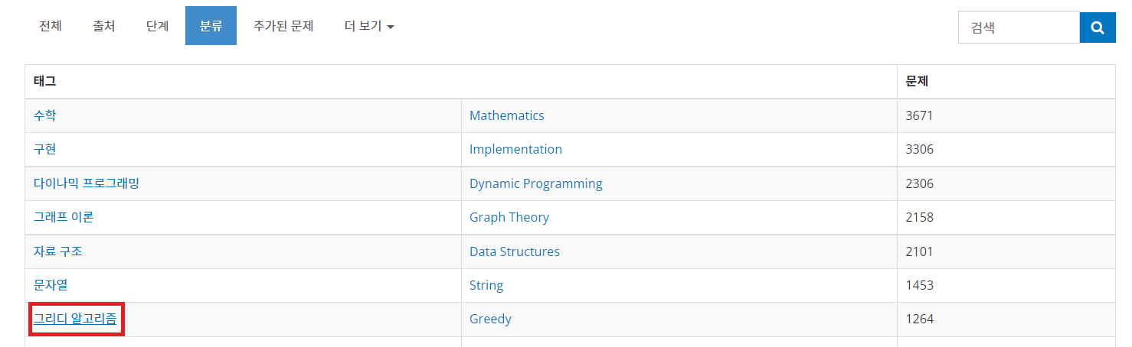Click the Dynamic Programming link
Viewport: 1132px width, 347px height.
(535, 183)
